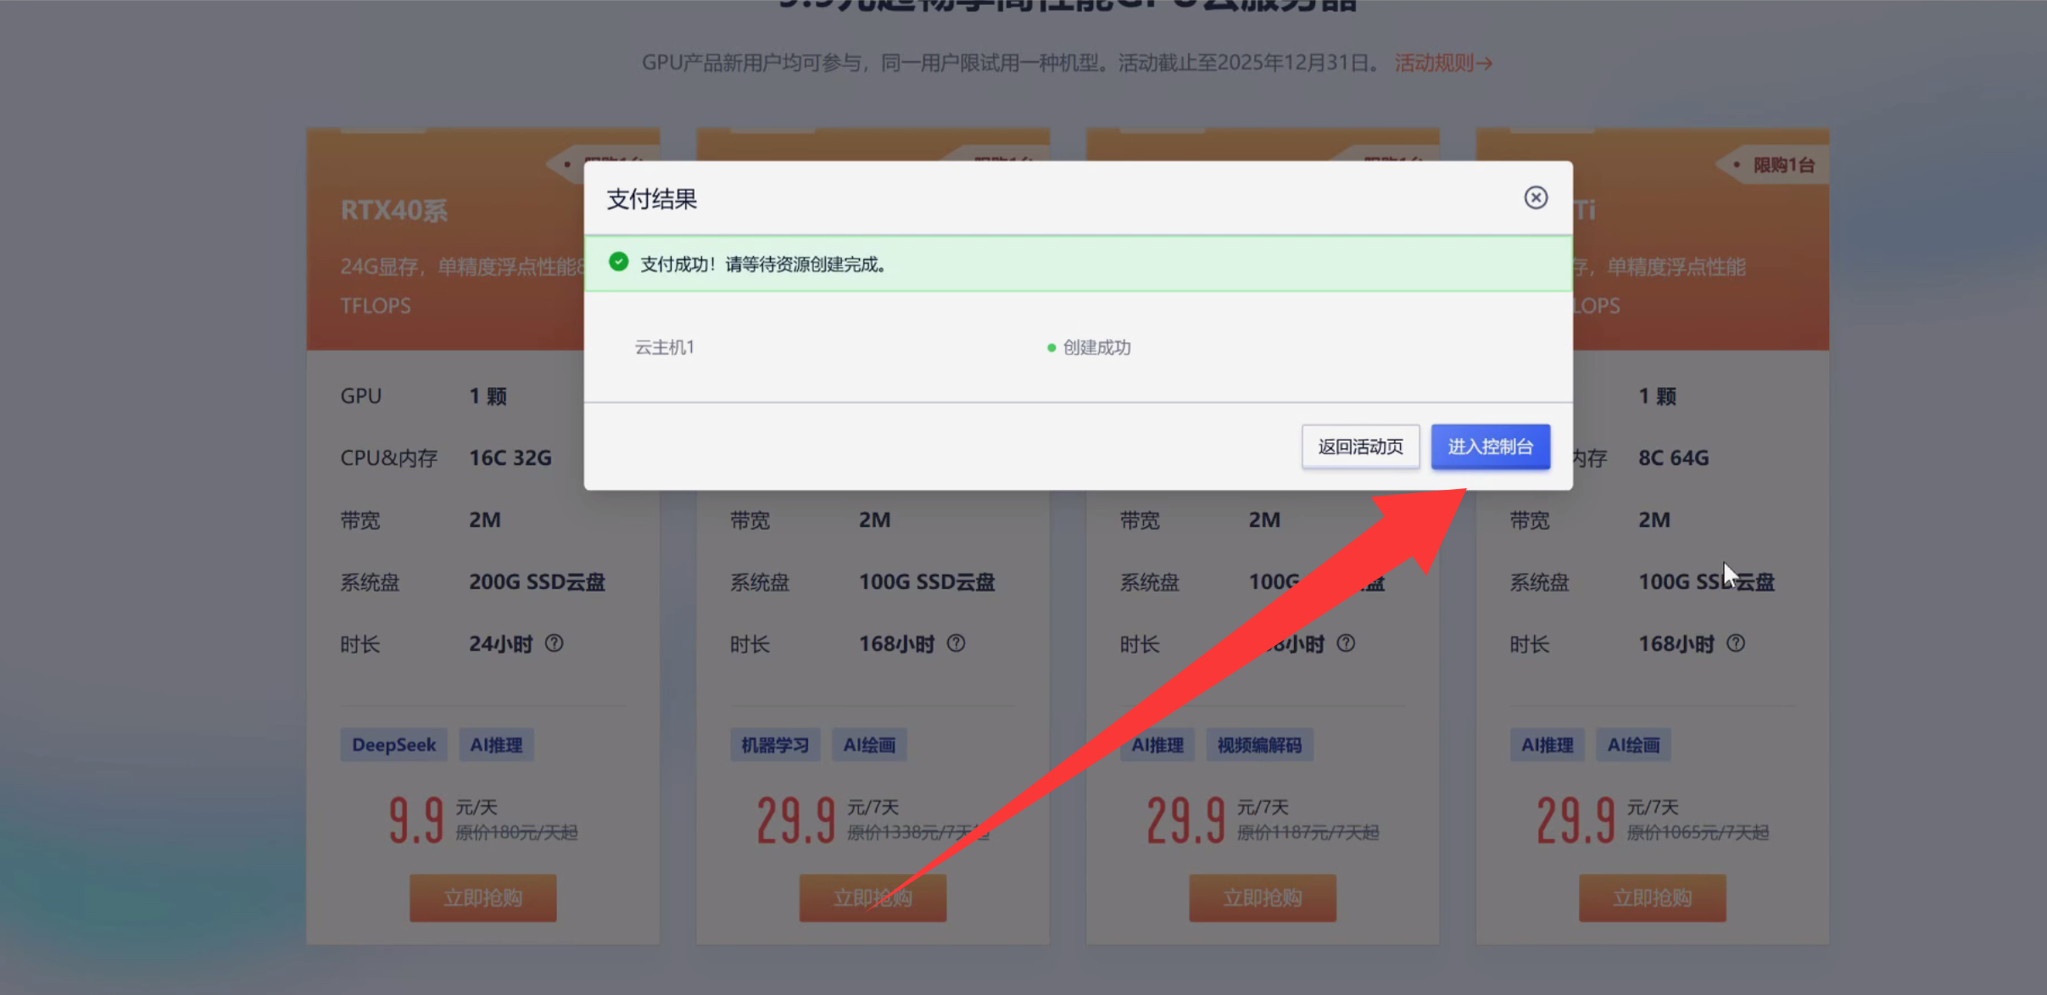Viewport: 2047px width, 995px height.
Task: Click the AI推理 tag in the rightmost card
Action: tap(1548, 745)
